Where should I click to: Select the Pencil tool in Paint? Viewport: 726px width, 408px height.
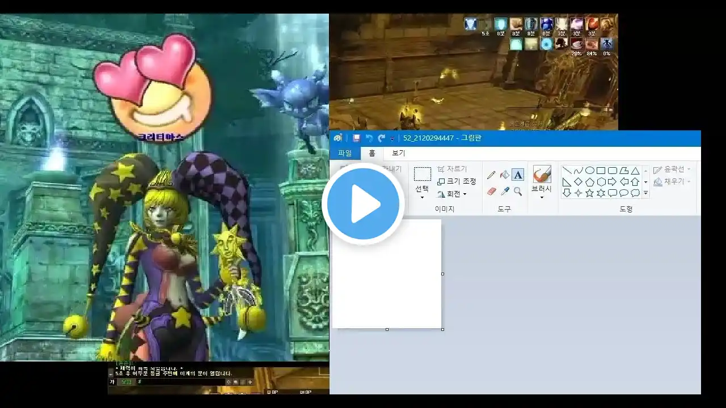[x=491, y=175]
